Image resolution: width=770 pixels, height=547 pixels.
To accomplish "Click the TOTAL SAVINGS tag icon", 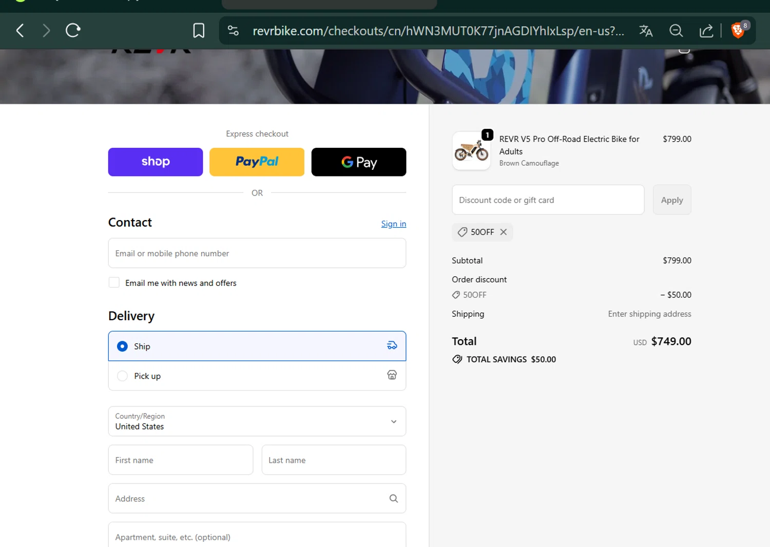I will click(457, 359).
